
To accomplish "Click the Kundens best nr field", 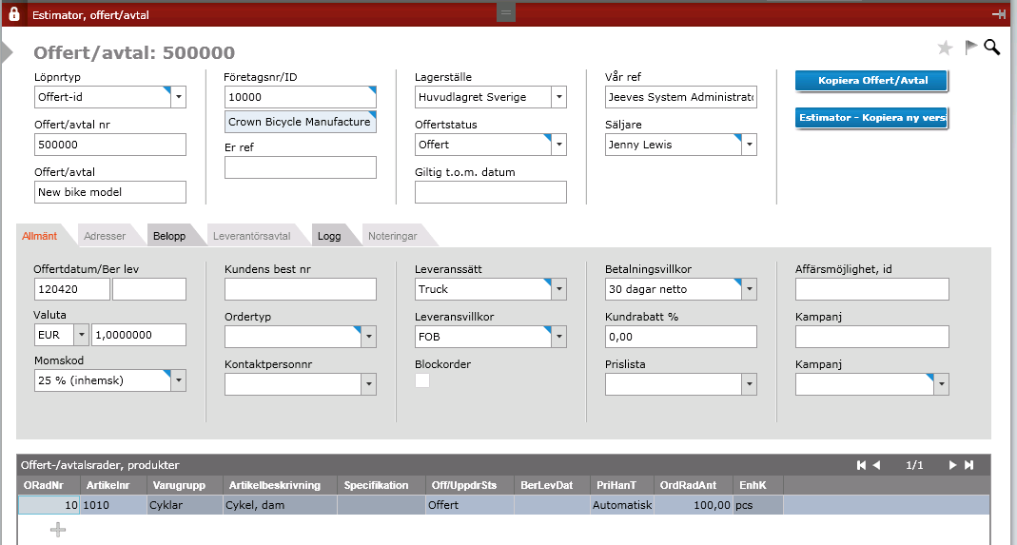I will (x=301, y=289).
